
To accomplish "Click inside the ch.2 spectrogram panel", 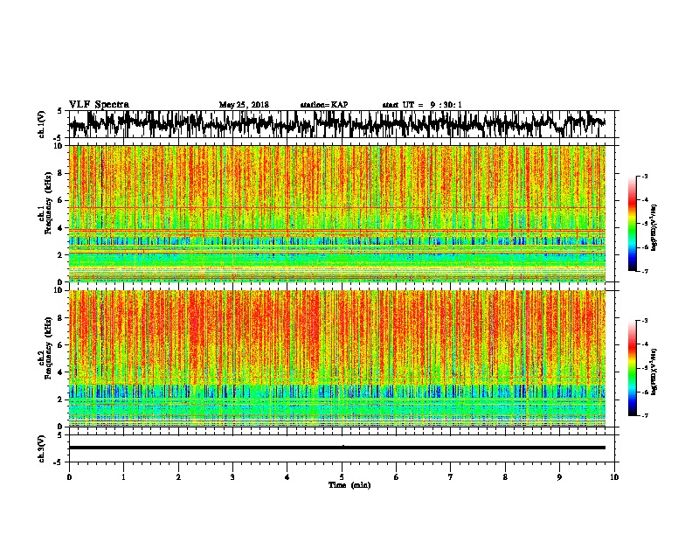I will (x=337, y=358).
